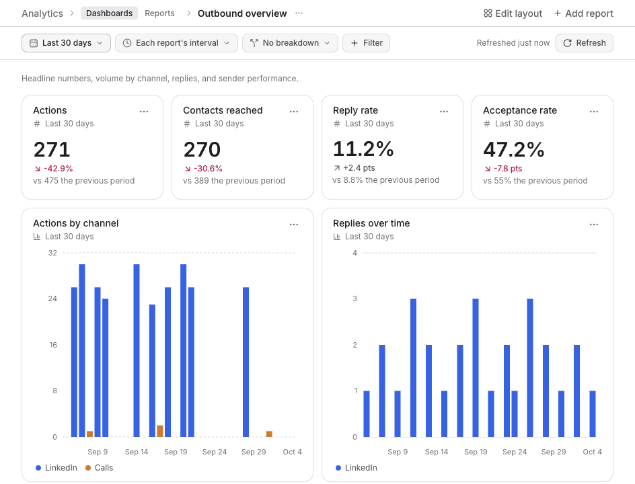Click the Actions by channel chart title
Screen dimensions: 635x484
point(76,223)
